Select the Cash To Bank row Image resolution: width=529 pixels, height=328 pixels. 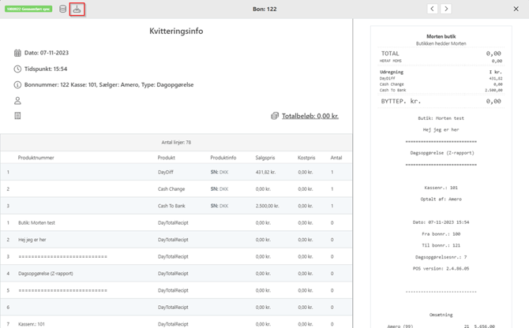(x=172, y=206)
